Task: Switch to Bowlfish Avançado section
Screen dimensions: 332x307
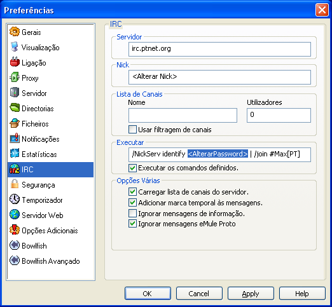Action: coord(50,261)
